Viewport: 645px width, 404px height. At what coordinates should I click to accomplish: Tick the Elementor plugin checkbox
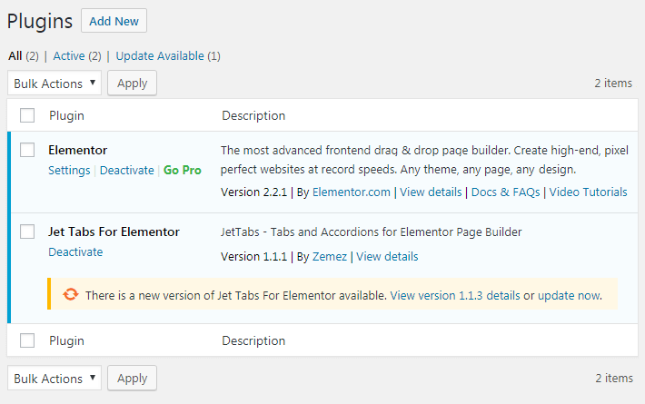coord(27,150)
